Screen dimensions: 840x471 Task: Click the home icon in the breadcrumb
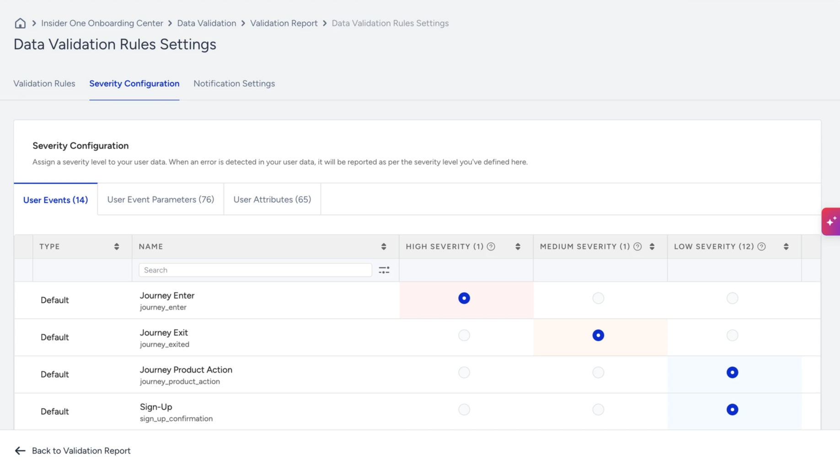[x=20, y=23]
